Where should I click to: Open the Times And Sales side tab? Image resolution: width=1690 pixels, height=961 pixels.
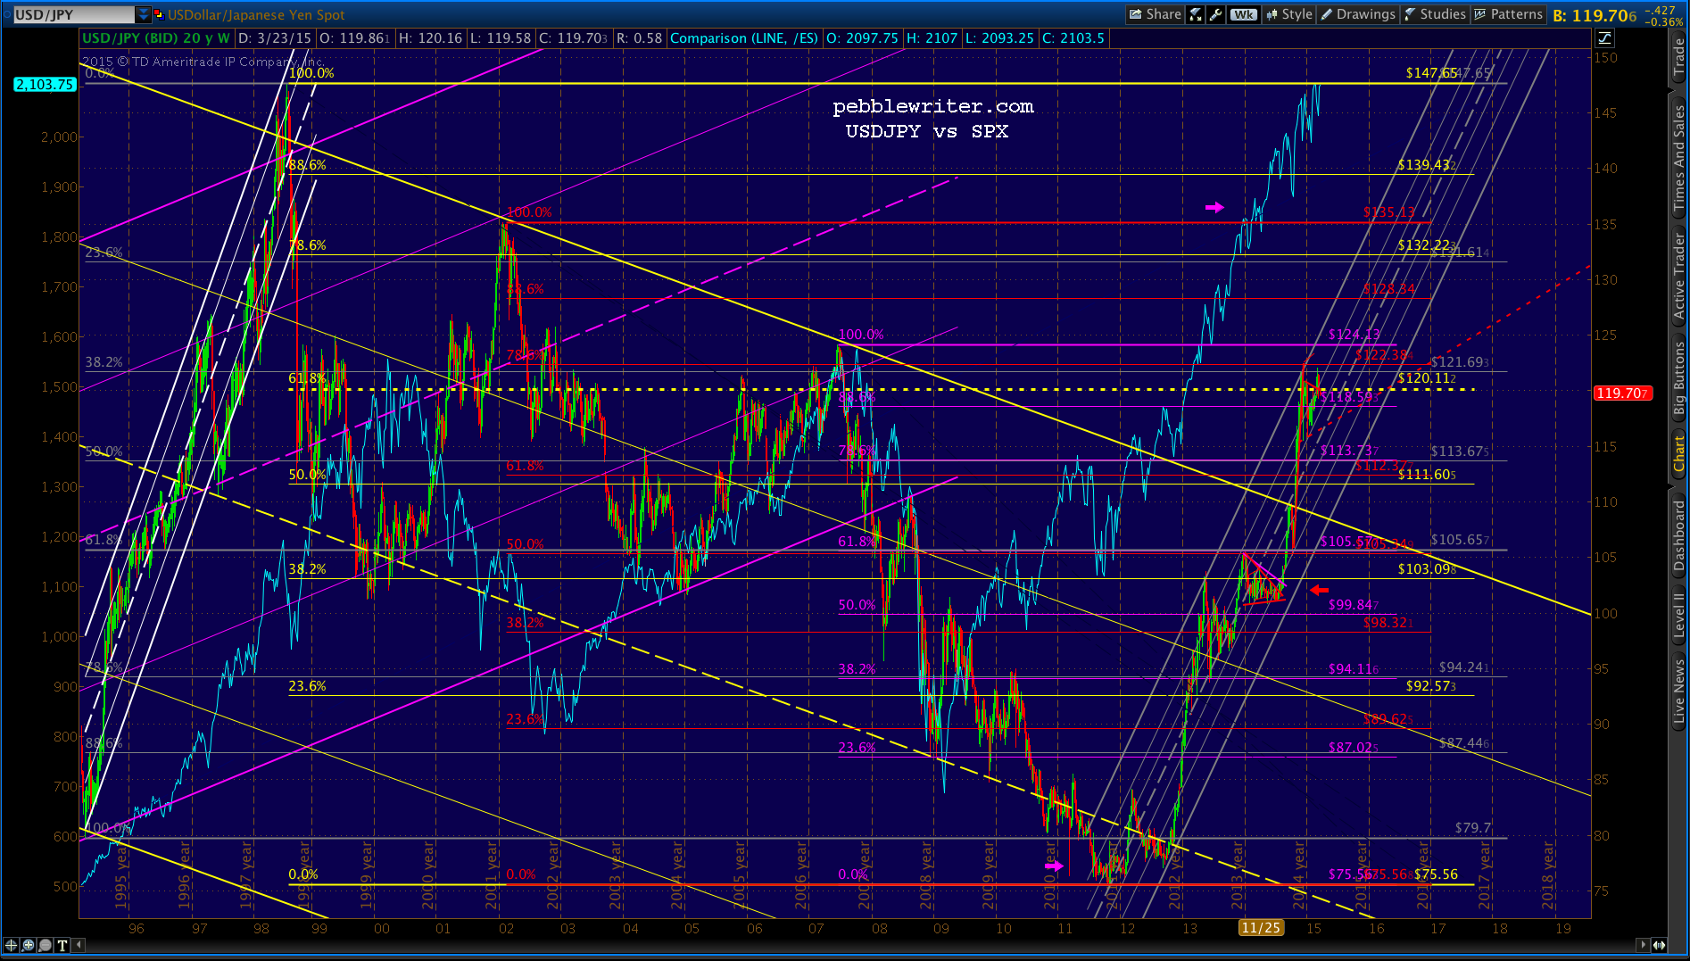[x=1679, y=157]
